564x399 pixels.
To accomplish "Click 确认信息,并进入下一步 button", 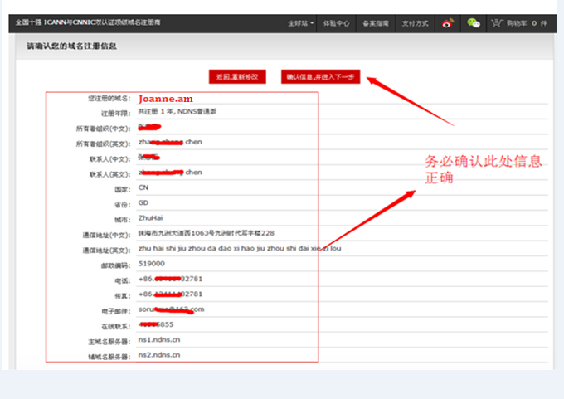I will tap(320, 76).
